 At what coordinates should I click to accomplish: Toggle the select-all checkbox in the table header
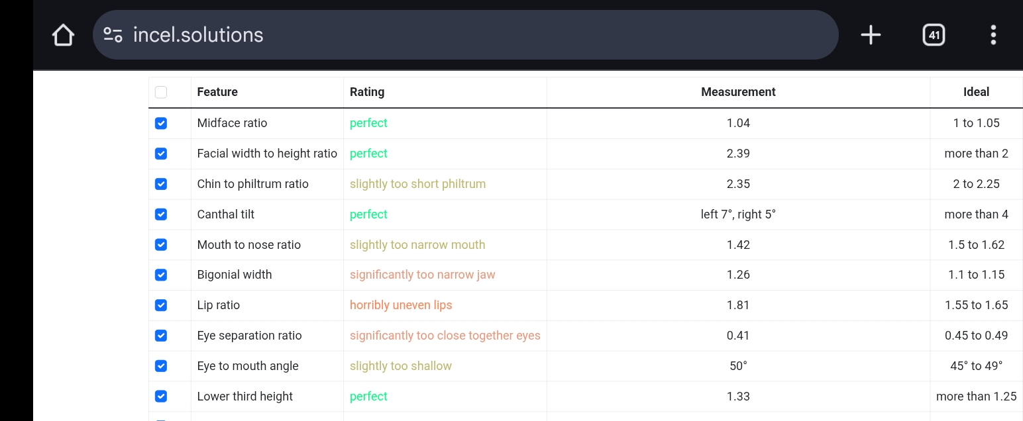point(161,92)
